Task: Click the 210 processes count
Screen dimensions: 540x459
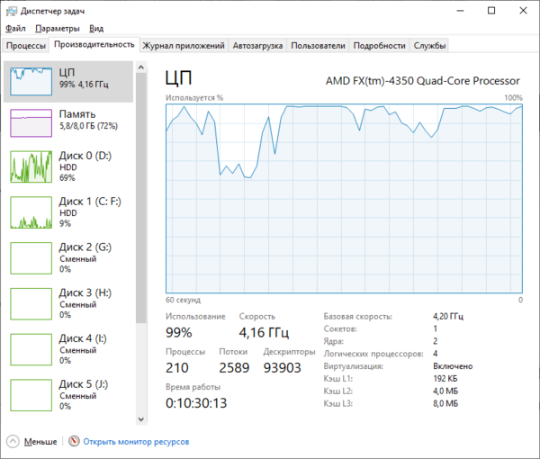Action: click(x=177, y=368)
